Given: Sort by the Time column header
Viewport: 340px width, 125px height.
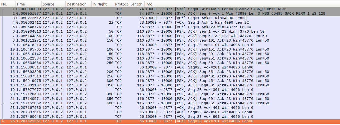Looking at the screenshot, I should coord(28,4).
